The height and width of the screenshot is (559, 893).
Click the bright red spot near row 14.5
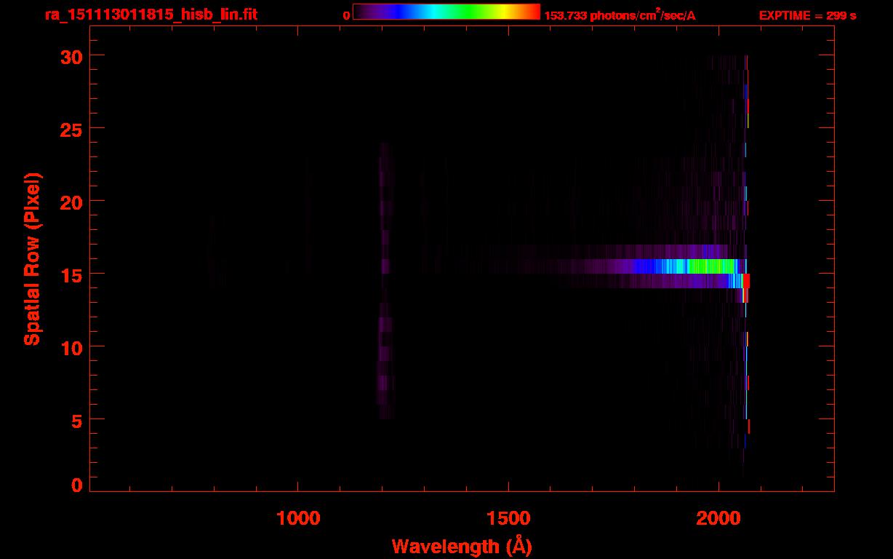[x=746, y=281]
